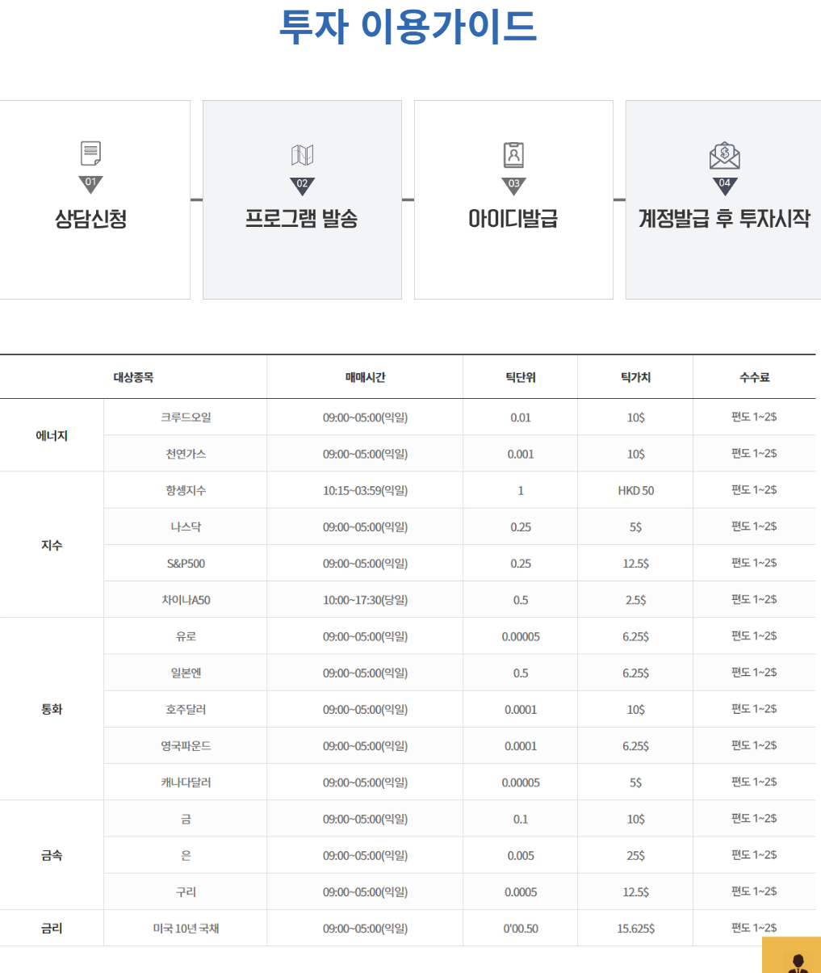Click the 0.00005 tick unit for 유로
821x973 pixels.
coord(521,636)
